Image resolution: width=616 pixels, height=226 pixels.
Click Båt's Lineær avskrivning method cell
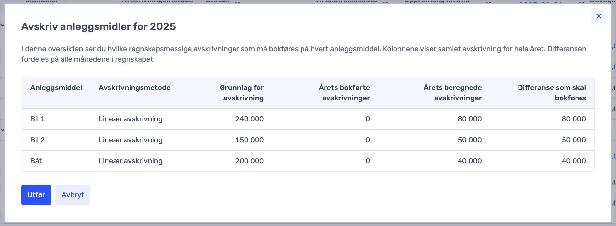tap(131, 161)
